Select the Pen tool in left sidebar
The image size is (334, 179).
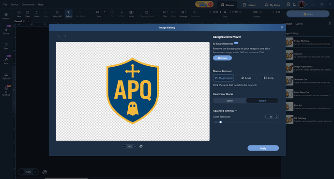point(6,61)
